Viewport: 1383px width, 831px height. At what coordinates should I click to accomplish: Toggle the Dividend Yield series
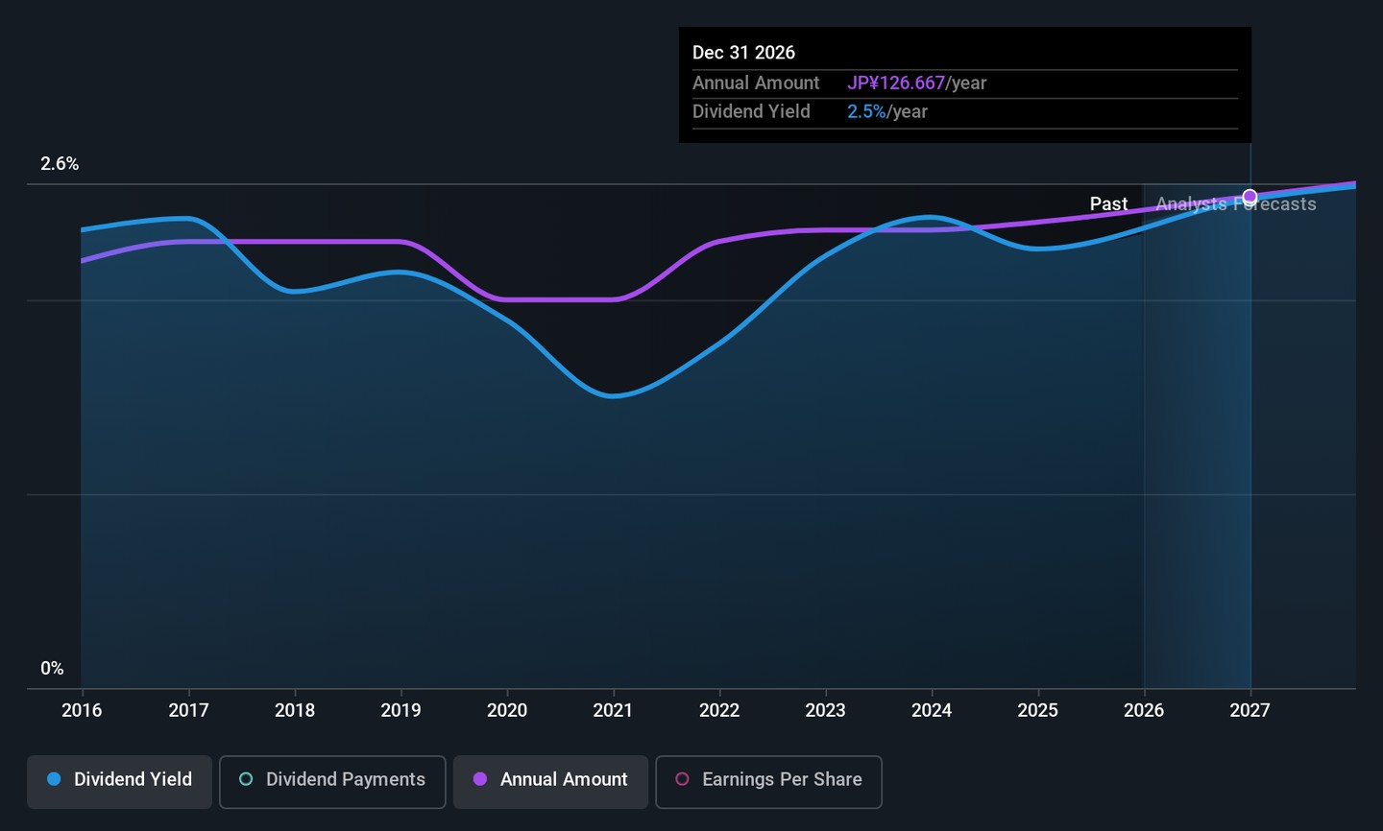coord(120,780)
